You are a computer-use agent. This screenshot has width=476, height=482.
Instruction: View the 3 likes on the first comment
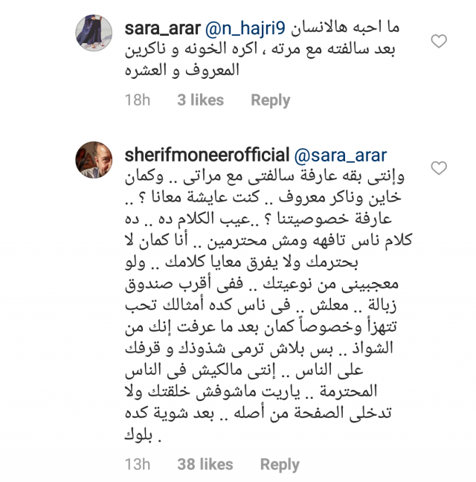(x=200, y=100)
